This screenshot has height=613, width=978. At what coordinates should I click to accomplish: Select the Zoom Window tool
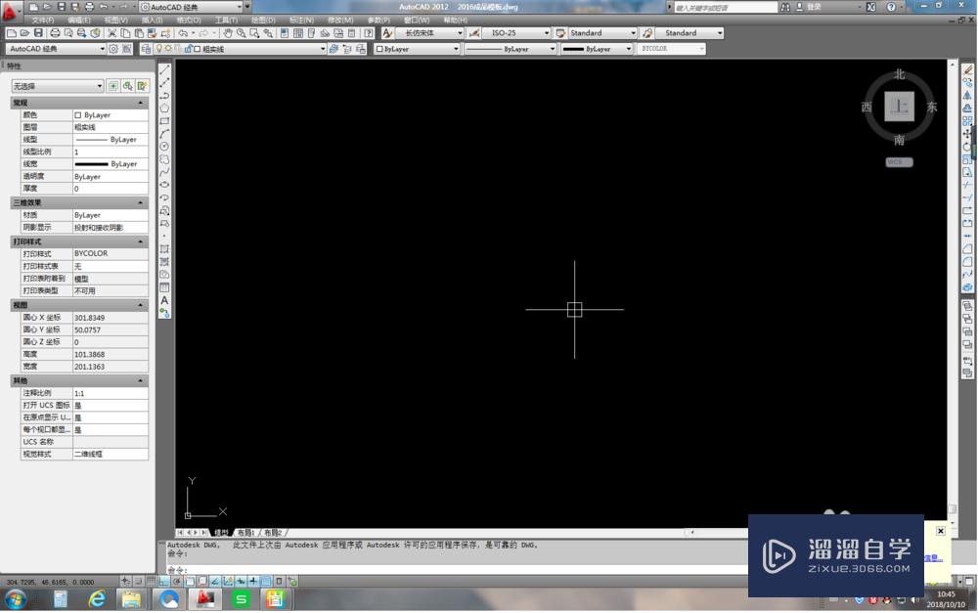(252, 32)
